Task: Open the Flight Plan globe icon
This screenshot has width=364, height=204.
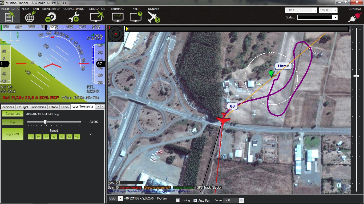Action: tap(30, 17)
